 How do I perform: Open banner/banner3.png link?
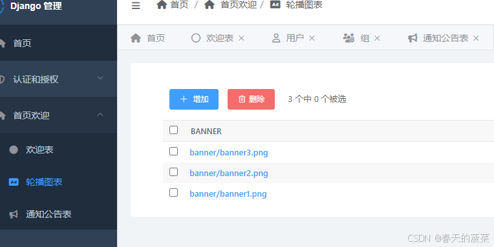[229, 153]
